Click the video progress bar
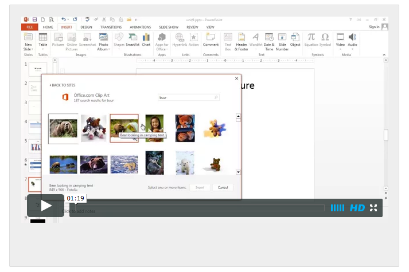The height and width of the screenshot is (272, 409). pyautogui.click(x=200, y=207)
